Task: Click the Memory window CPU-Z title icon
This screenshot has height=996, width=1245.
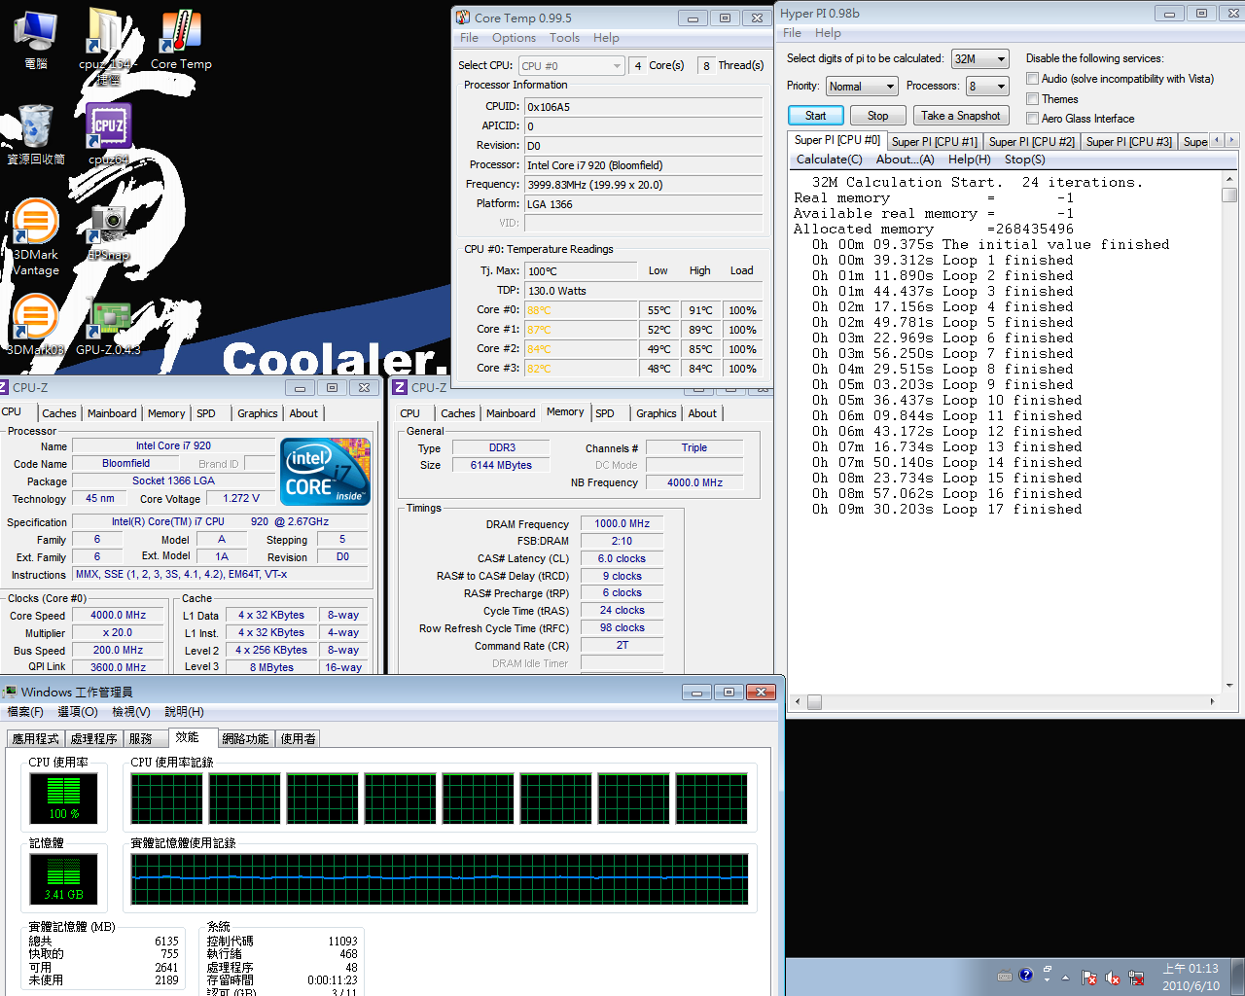Action: coord(400,387)
